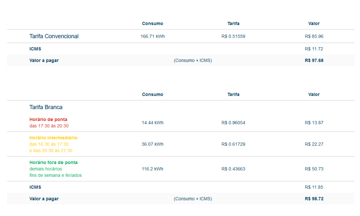Click the 14.44 kWh peak consumption

click(153, 123)
